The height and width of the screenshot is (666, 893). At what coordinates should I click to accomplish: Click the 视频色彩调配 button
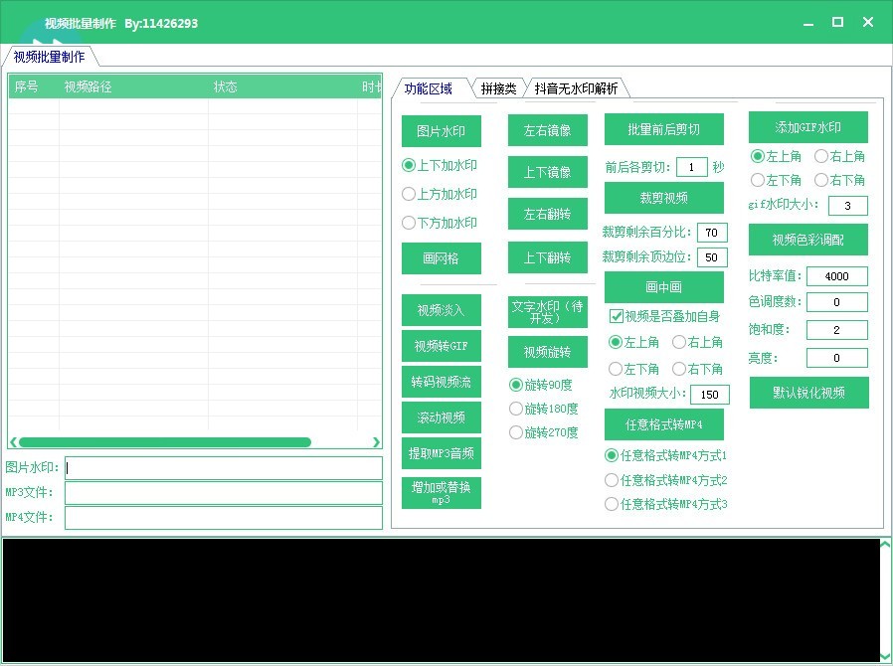click(x=808, y=240)
